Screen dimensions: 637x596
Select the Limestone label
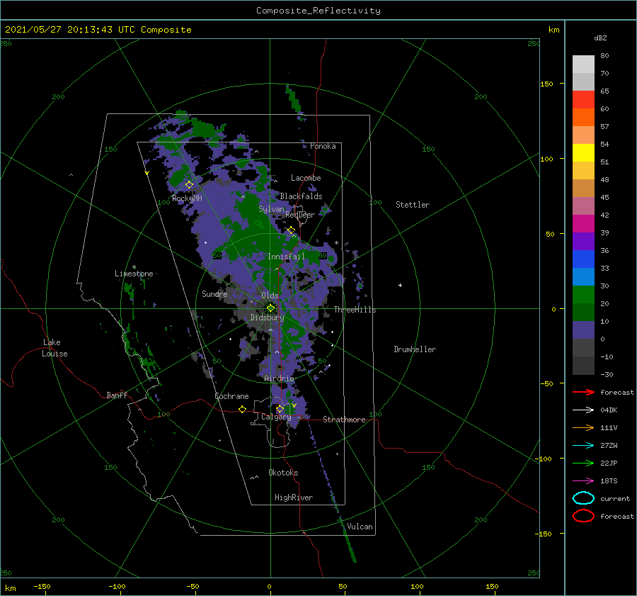[x=134, y=274]
